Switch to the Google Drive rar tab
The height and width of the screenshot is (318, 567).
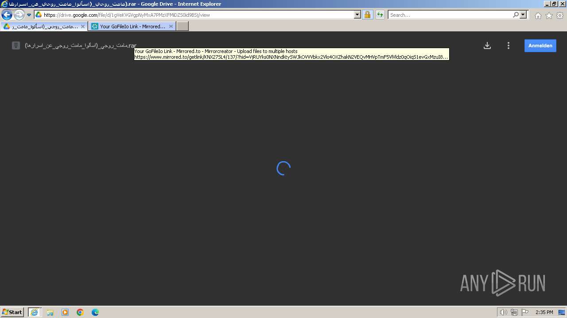pyautogui.click(x=44, y=26)
